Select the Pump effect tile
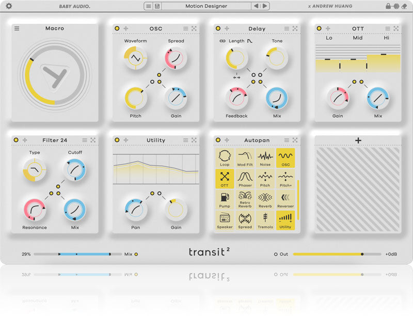 (x=225, y=200)
